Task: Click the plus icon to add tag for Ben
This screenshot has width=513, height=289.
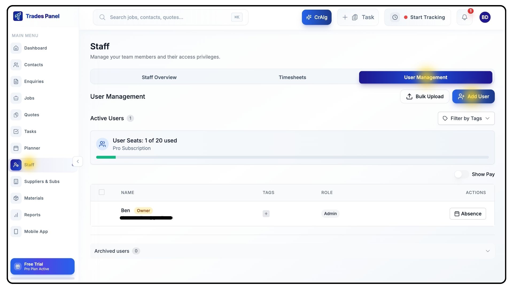Action: click(266, 214)
